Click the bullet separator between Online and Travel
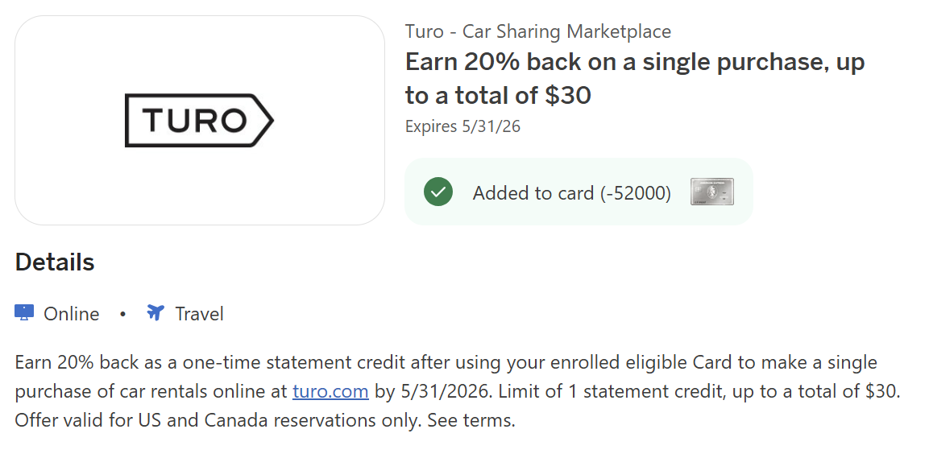The width and height of the screenshot is (929, 454). pos(123,314)
